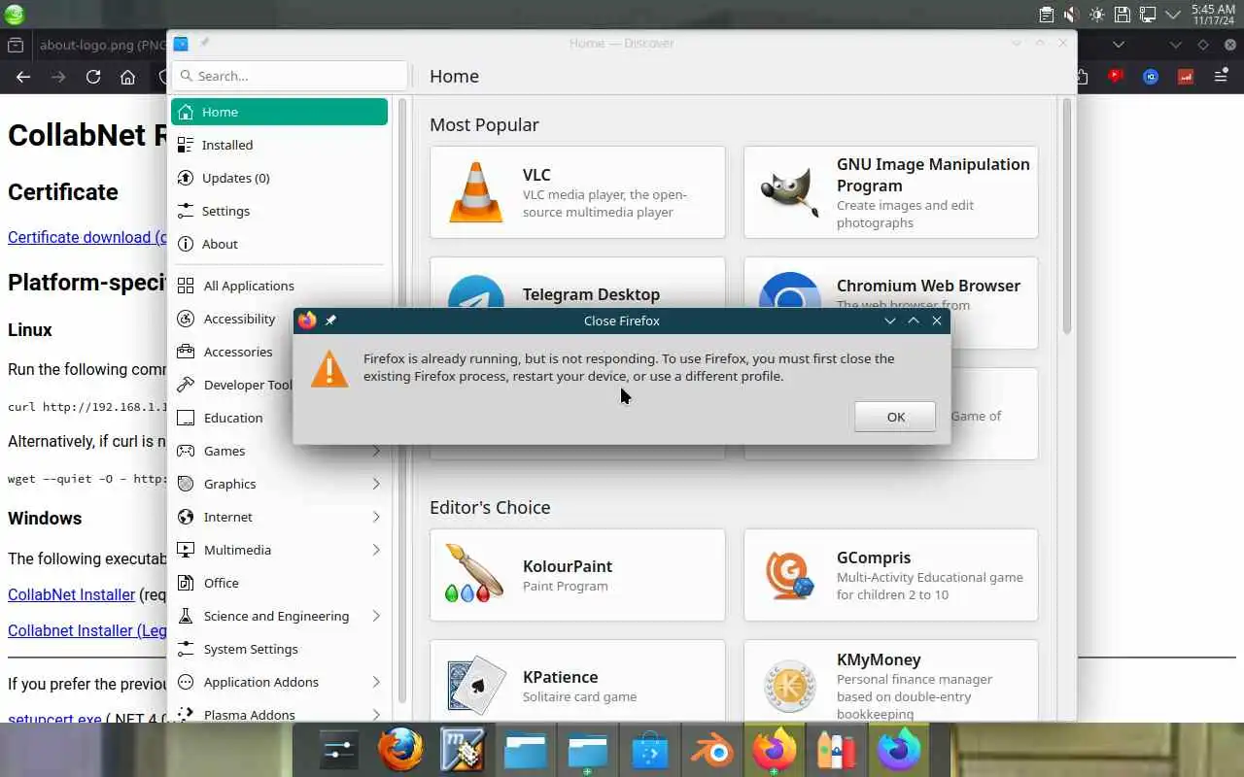Expand the Games category chevron
This screenshot has width=1244, height=777.
[x=376, y=451]
